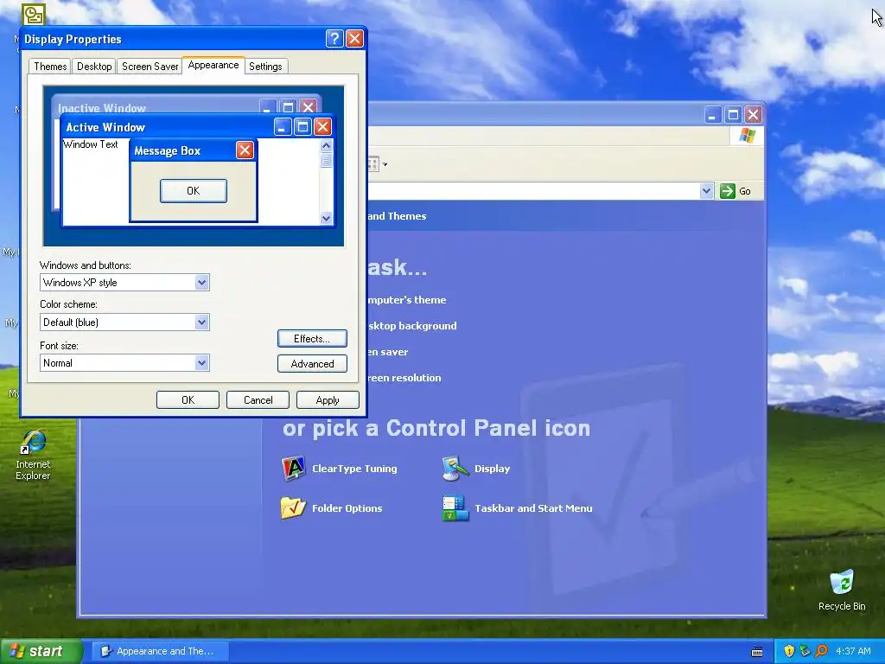Viewport: 885px width, 664px height.
Task: Click the help question mark in Display Properties
Action: (x=334, y=38)
